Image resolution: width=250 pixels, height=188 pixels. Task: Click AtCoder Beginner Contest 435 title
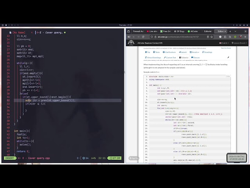point(150,43)
